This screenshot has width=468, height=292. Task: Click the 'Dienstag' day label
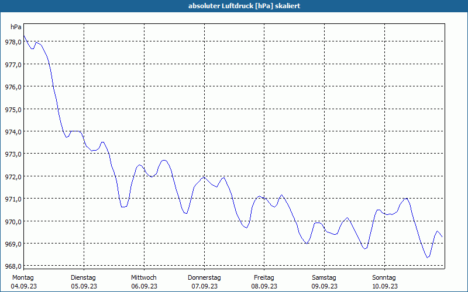click(x=83, y=277)
